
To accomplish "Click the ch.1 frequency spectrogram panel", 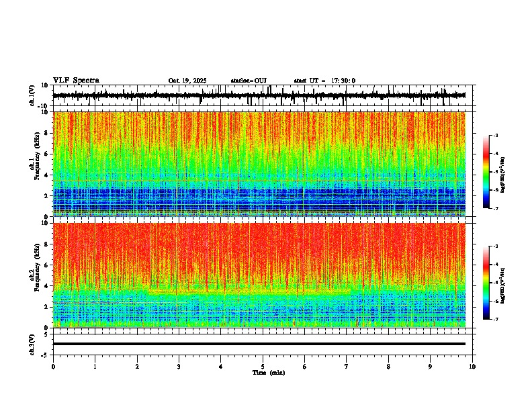I will 259,164.
